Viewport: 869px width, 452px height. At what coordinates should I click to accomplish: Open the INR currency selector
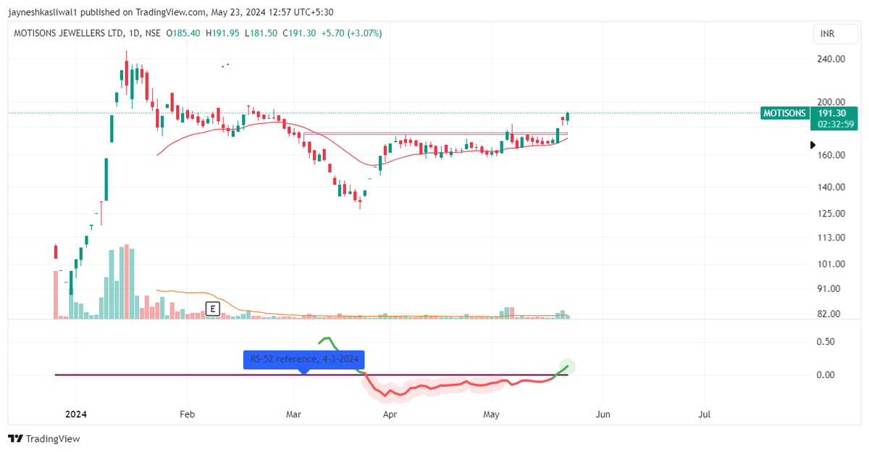pyautogui.click(x=835, y=33)
